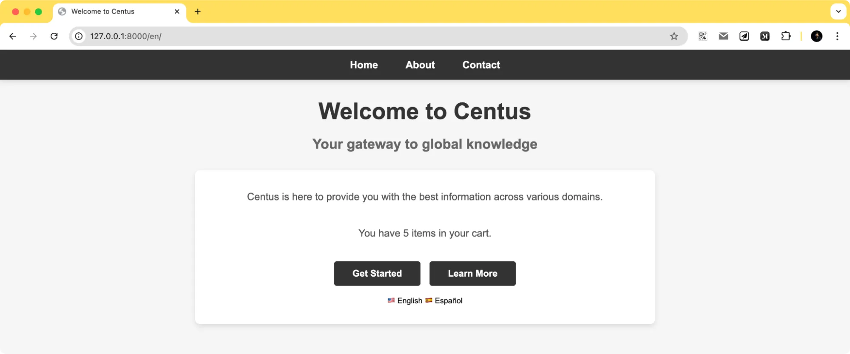Image resolution: width=850 pixels, height=354 pixels.
Task: Open the user profile avatar
Action: pyautogui.click(x=816, y=36)
